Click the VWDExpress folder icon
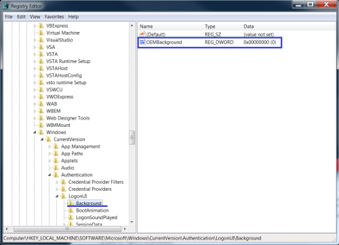This screenshot has width=339, height=245. [x=41, y=96]
